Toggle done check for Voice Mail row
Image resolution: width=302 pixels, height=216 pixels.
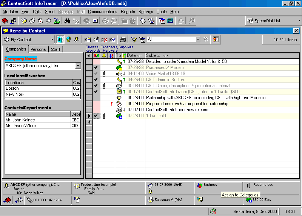96,74
